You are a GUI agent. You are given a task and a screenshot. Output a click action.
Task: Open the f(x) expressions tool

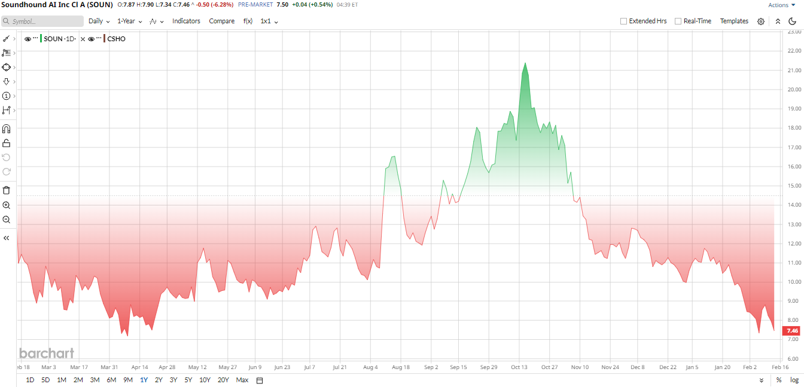(x=248, y=21)
